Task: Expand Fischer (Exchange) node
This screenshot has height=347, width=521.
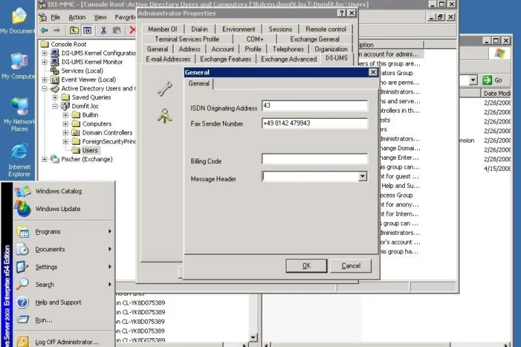Action: coord(44,159)
